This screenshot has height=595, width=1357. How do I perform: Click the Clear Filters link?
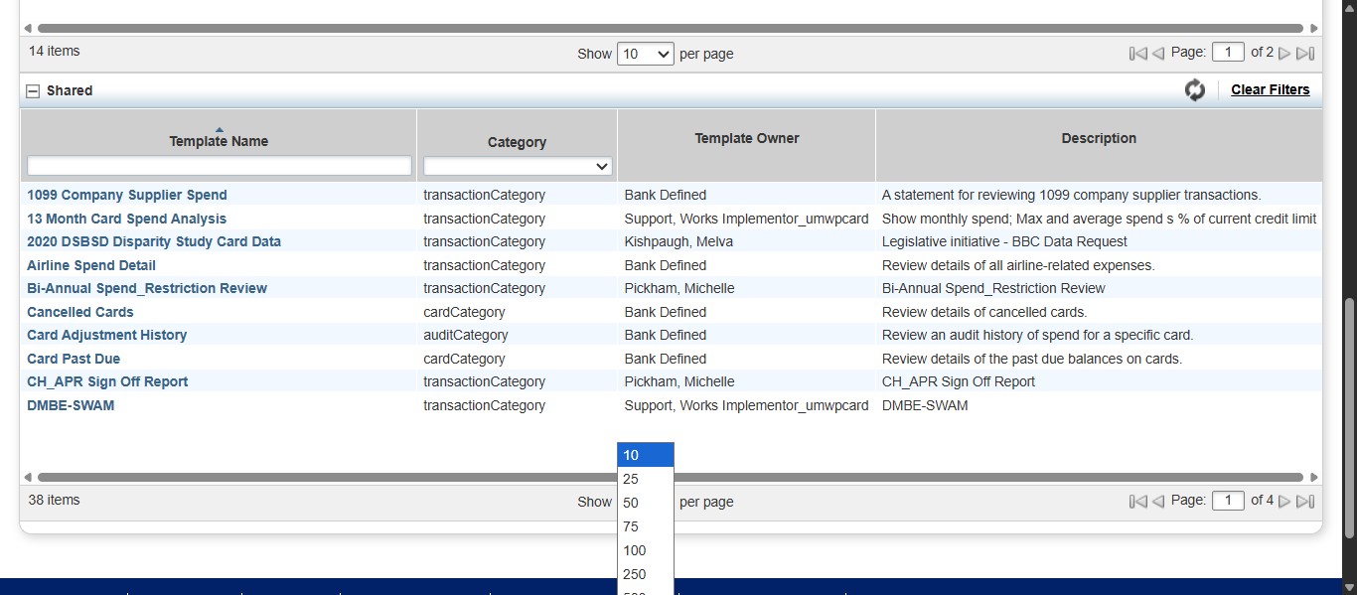click(1270, 88)
